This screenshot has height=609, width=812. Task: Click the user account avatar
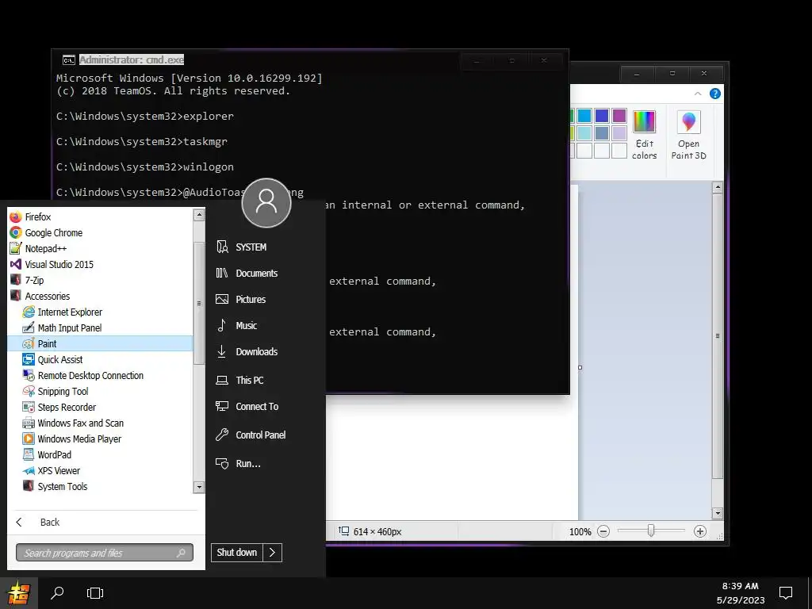[266, 203]
